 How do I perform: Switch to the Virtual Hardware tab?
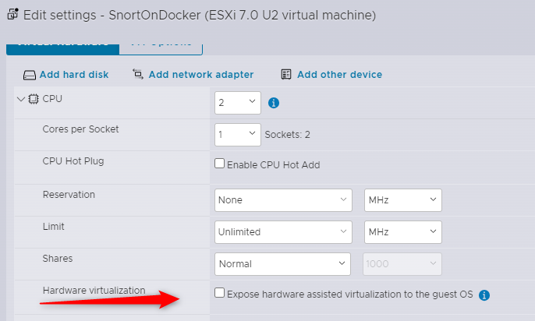click(x=62, y=44)
